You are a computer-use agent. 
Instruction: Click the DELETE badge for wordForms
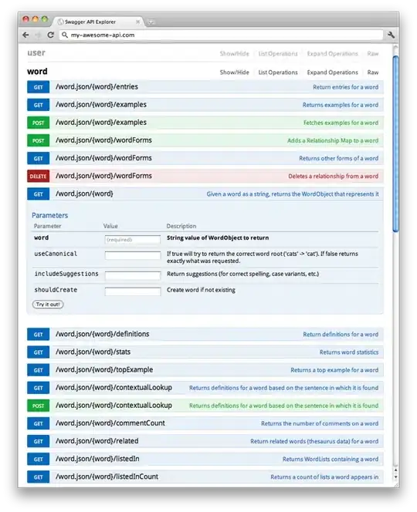click(x=39, y=176)
